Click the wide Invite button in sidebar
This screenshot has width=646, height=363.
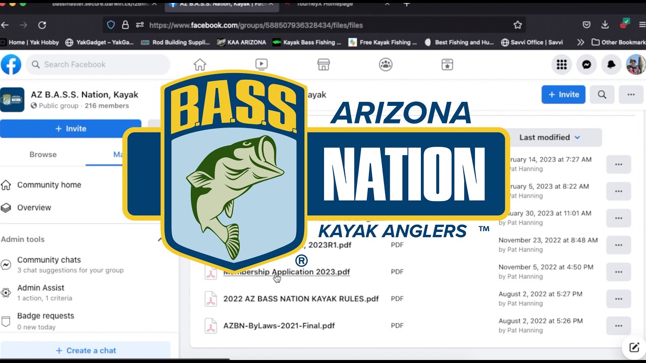(71, 129)
